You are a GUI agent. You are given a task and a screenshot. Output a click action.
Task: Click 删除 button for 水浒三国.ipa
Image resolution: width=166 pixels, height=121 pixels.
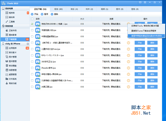point(152,87)
